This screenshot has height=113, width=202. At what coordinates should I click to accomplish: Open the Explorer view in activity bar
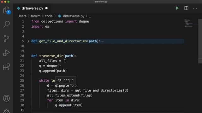(x=6, y=10)
